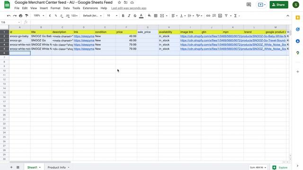Image resolution: width=303 pixels, height=170 pixels.
Task: Click the Explore button
Action: (280, 168)
